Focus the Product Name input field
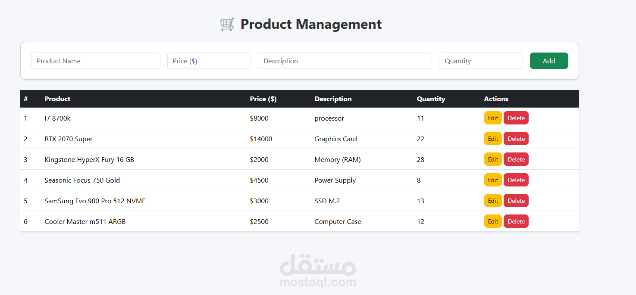636x295 pixels. [96, 61]
